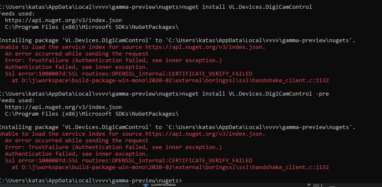Click the empty command prompt at bottom

click(x=91, y=181)
